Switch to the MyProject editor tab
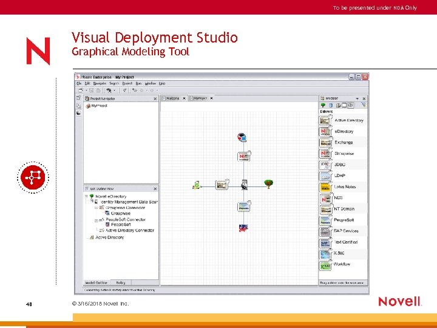 [200, 98]
